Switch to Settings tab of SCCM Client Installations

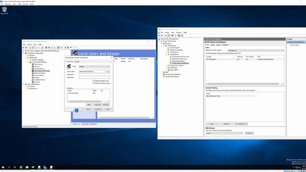click(x=219, y=45)
